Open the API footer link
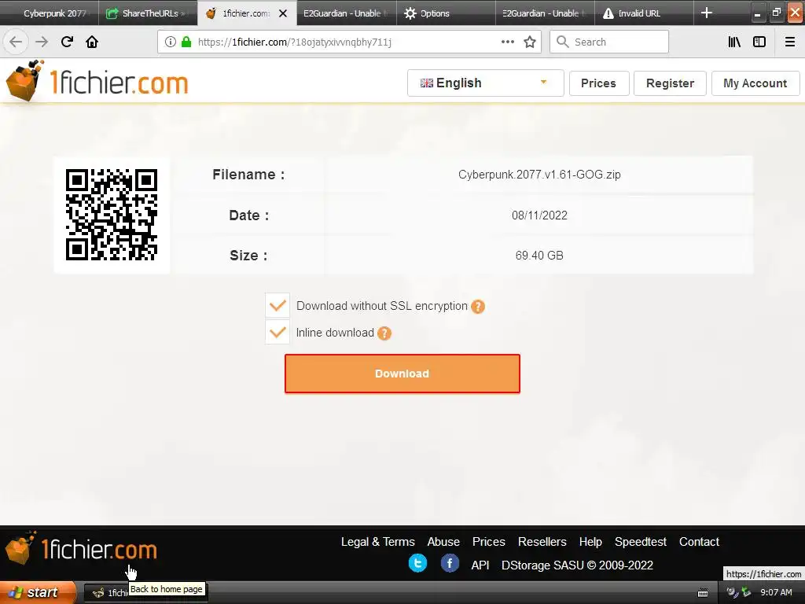 coord(480,565)
